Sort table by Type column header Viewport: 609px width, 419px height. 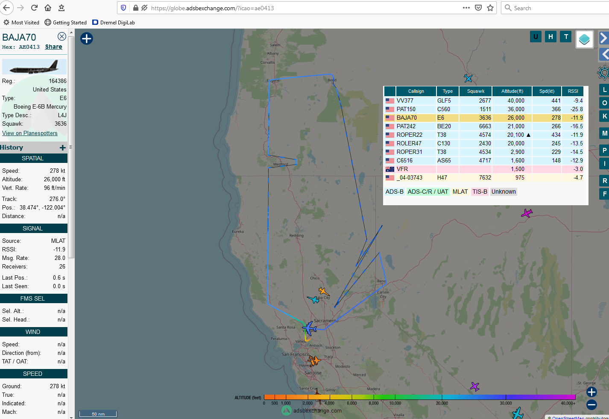tap(448, 91)
